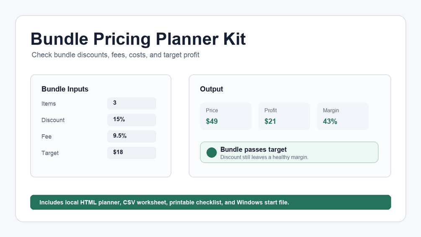
Task: Click the green includes footer banner
Action: (x=210, y=202)
